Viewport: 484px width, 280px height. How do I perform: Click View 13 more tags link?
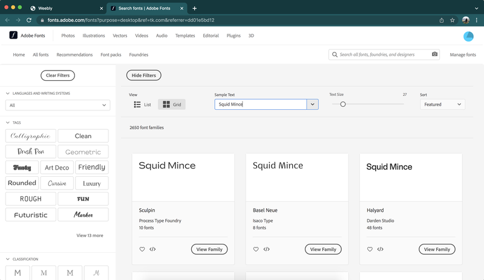[90, 235]
